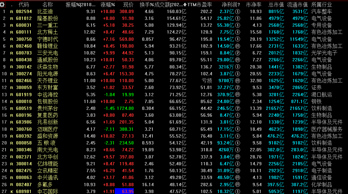The width and height of the screenshot is (348, 194).
Task: Sort by the 所属行业 column header
Action: tap(322, 5)
